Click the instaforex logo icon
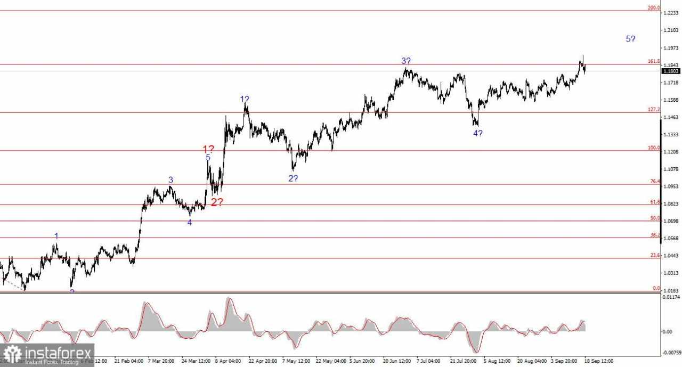 [x=13, y=354]
